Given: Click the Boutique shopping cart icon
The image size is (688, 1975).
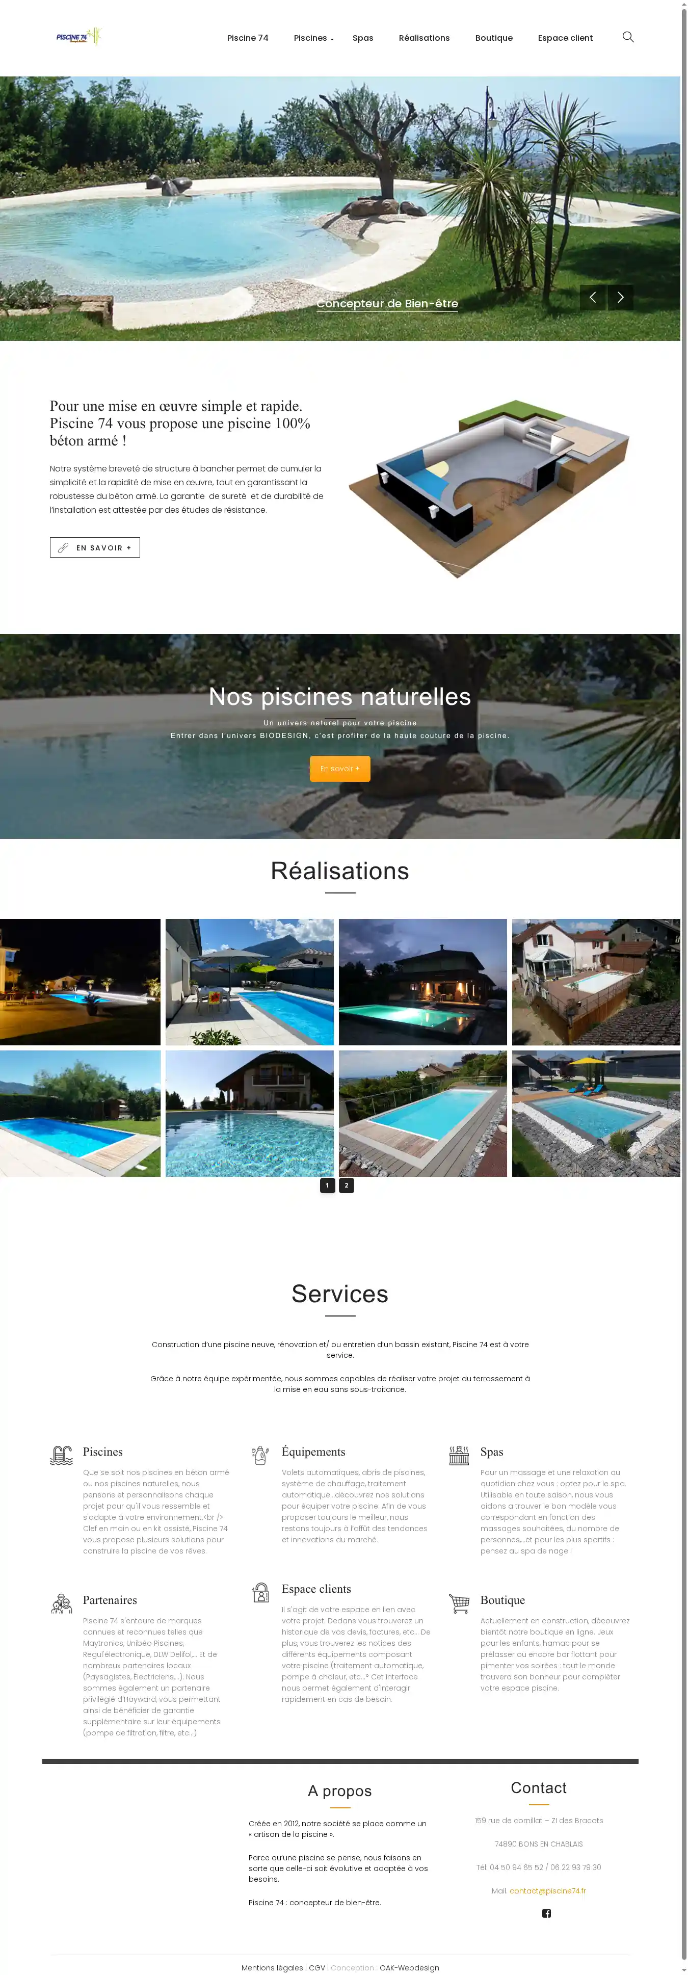Looking at the screenshot, I should coord(459,1603).
